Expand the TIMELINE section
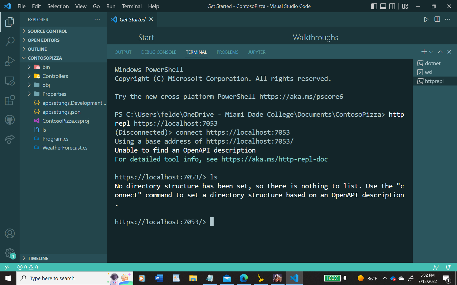Screen dimensions: 457x285 point(63,258)
